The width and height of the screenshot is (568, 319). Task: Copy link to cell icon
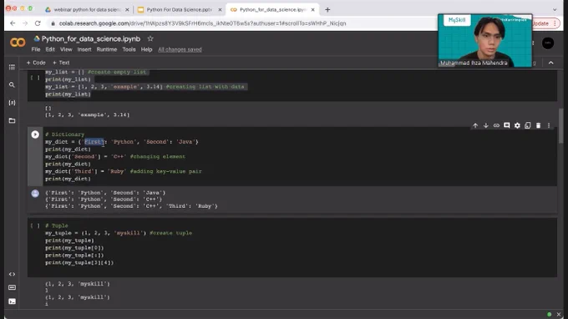point(496,125)
